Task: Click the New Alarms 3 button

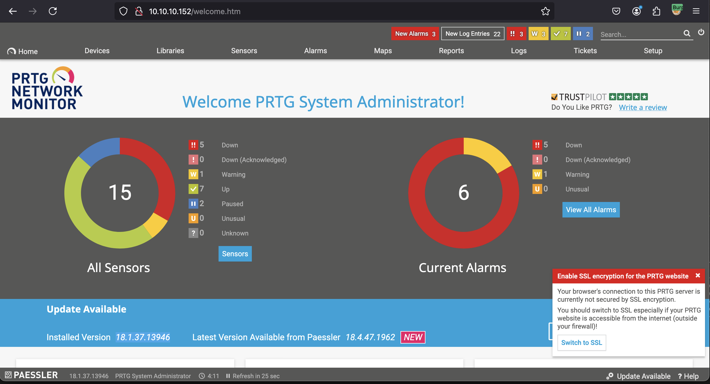Action: 415,34
